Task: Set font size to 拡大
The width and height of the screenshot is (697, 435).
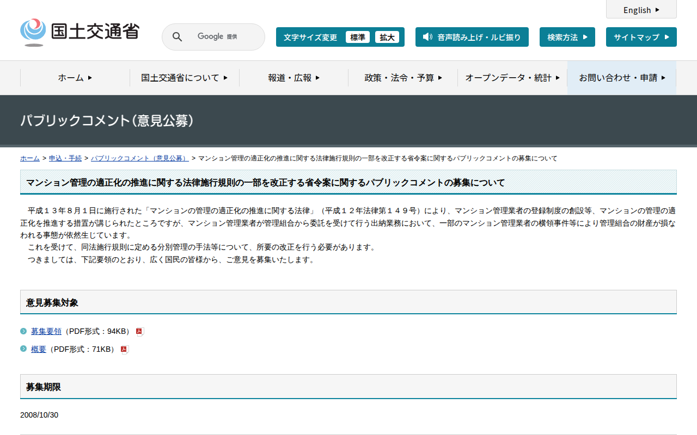Action: pyautogui.click(x=387, y=37)
